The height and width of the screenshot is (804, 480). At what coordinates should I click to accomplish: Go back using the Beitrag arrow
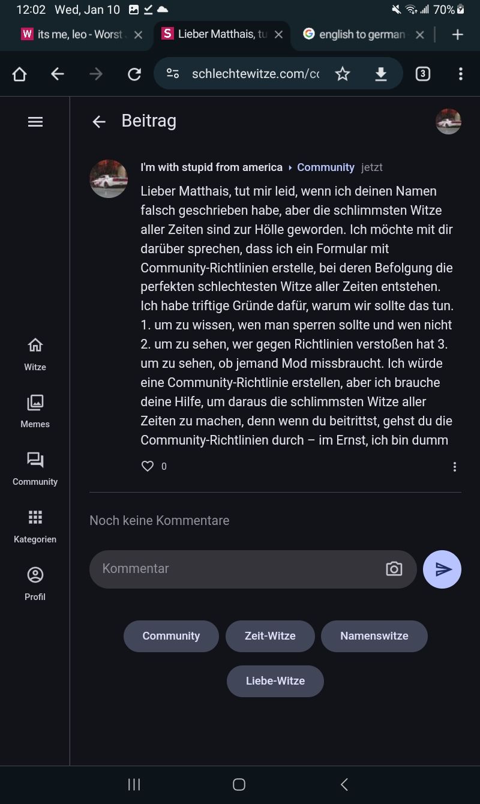[99, 122]
